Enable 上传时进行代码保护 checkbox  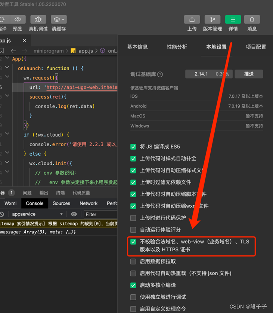[133, 218]
